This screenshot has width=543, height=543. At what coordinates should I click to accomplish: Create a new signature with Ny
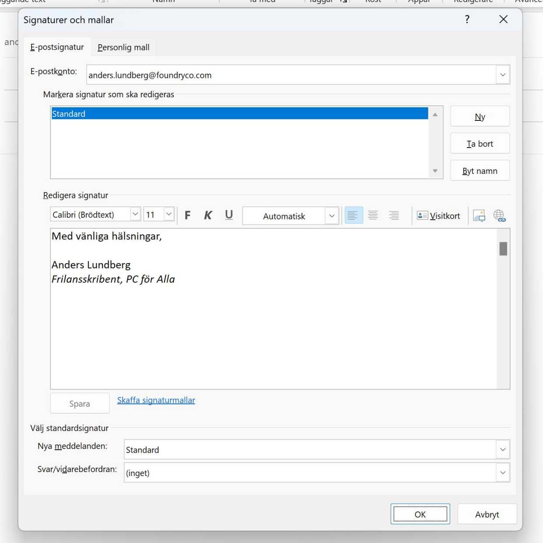coord(480,116)
